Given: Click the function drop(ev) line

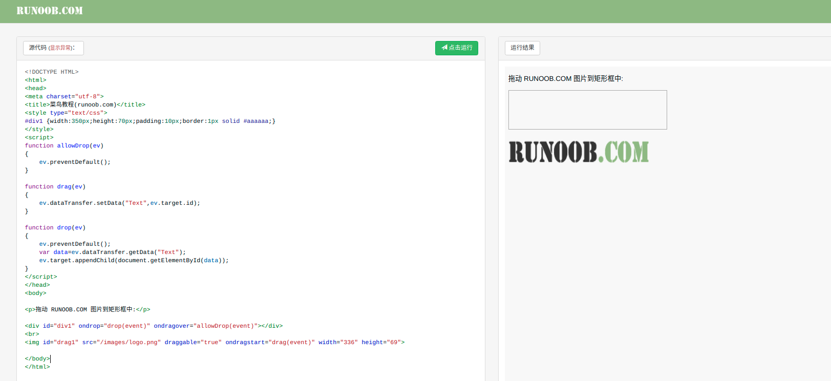Looking at the screenshot, I should pyautogui.click(x=55, y=227).
